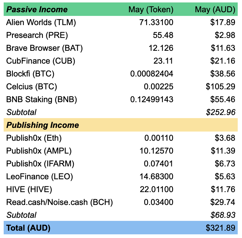This screenshot has width=242, height=238.
Task: Click the AUD value $11.63
Action: coord(223,48)
